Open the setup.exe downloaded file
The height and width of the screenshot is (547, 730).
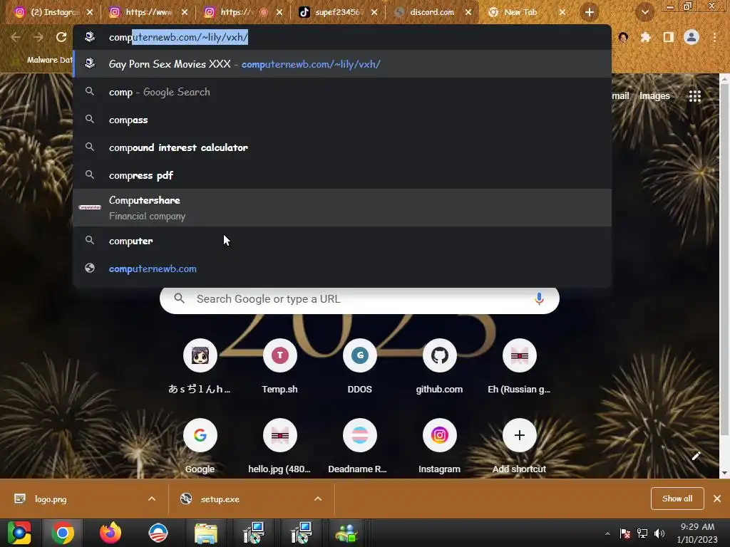pyautogui.click(x=220, y=499)
